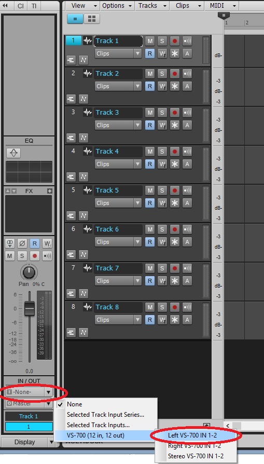Click the Display button

click(x=25, y=442)
